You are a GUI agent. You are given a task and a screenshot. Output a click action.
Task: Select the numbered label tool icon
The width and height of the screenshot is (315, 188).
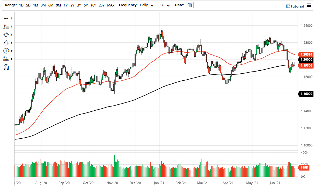pyautogui.click(x=6, y=51)
